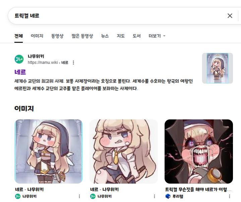Clear the search box with the X icon

coord(230,16)
